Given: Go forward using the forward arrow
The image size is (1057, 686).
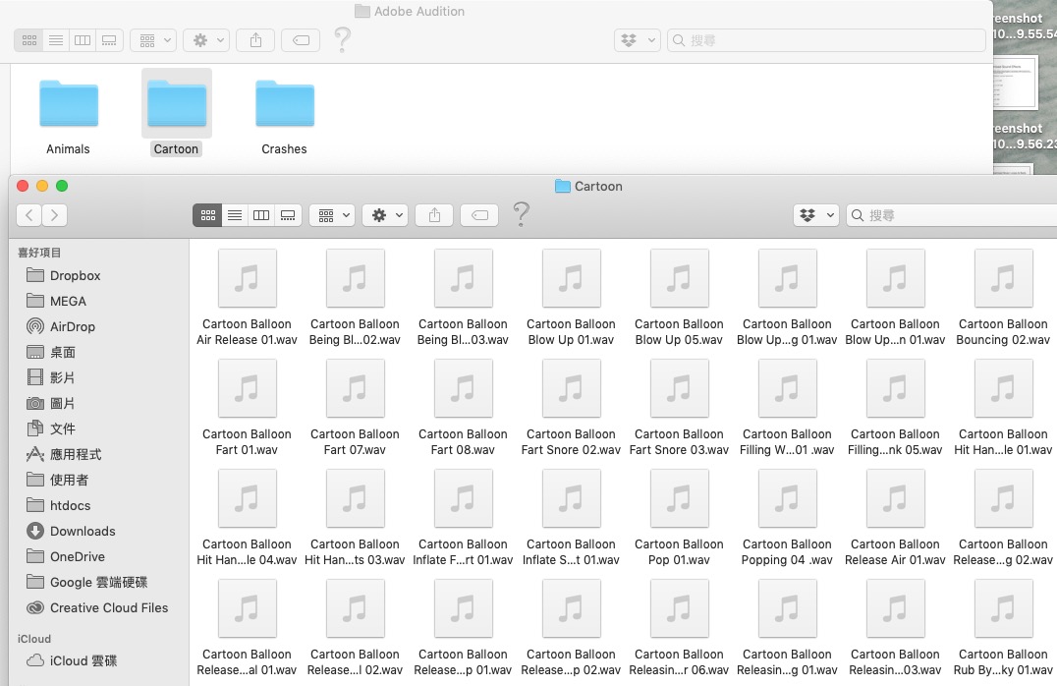Looking at the screenshot, I should pos(55,215).
